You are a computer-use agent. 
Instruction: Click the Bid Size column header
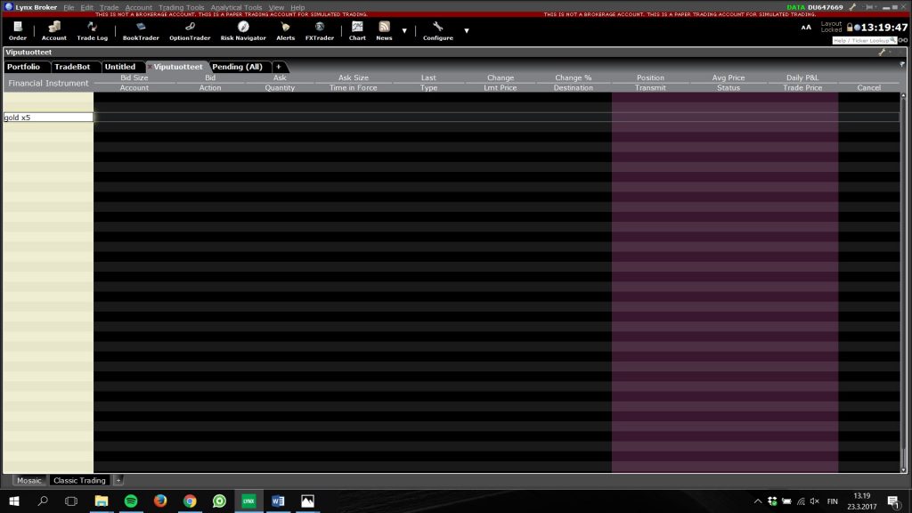click(134, 77)
